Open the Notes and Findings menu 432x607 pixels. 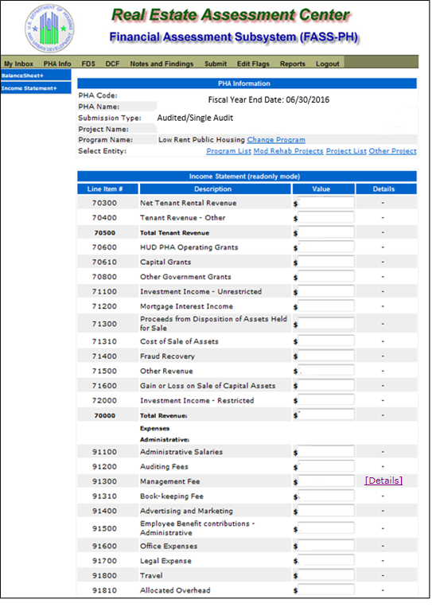tap(162, 64)
